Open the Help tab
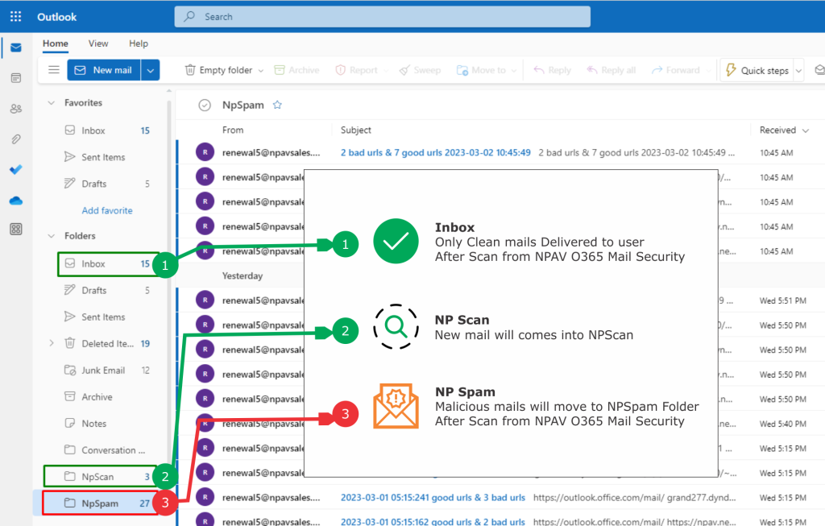Viewport: 825px width, 526px height. point(139,43)
